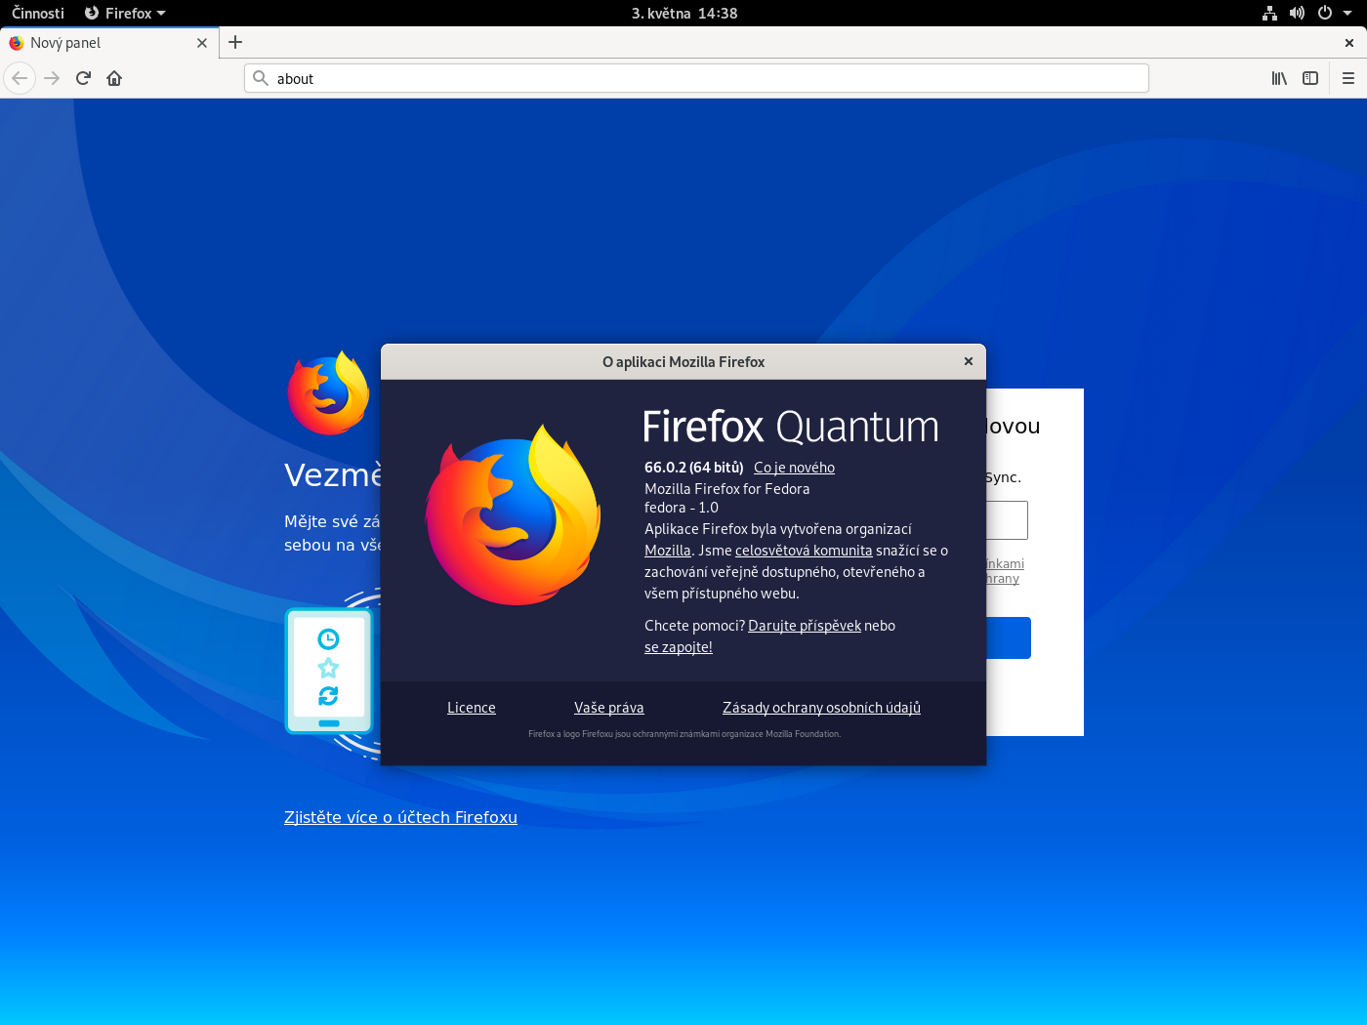The width and height of the screenshot is (1367, 1025).
Task: Expand the system power menu arrow
Action: (x=1347, y=13)
